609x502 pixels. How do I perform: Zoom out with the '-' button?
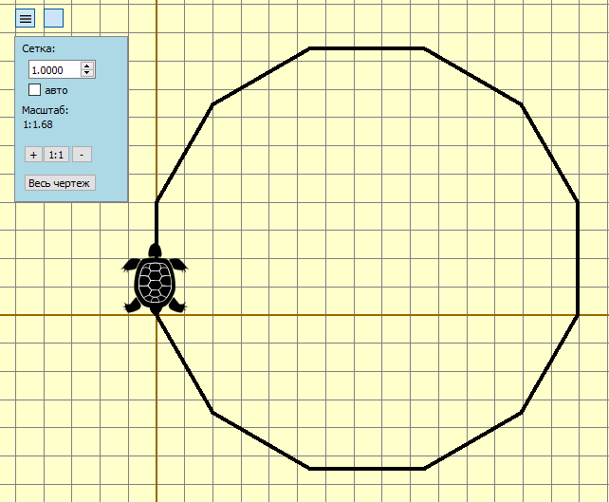pyautogui.click(x=82, y=155)
